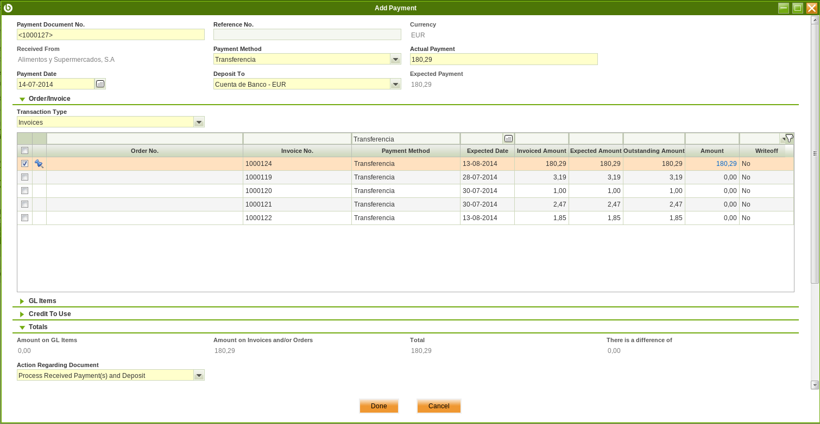Expand the Credit To Use section

click(x=49, y=314)
